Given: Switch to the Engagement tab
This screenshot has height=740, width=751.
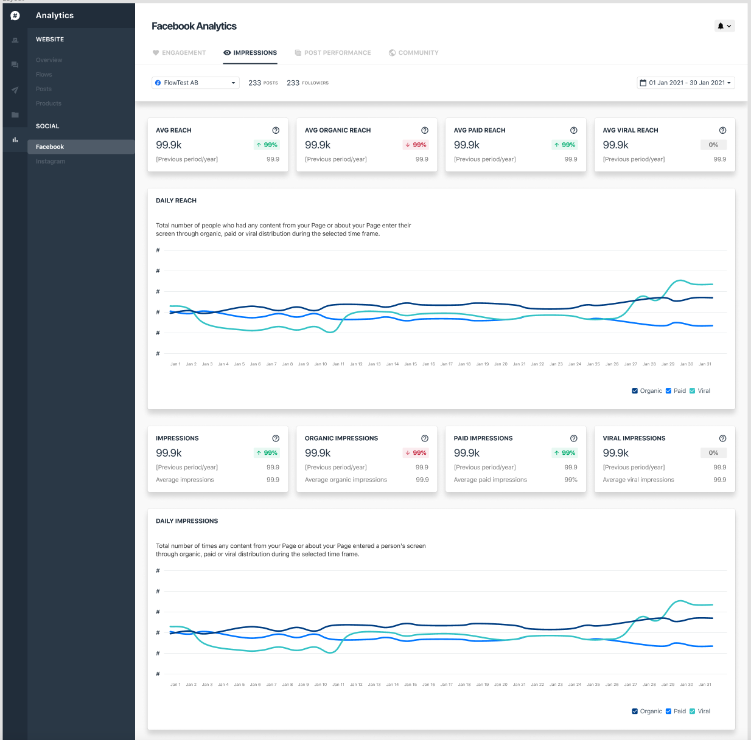Looking at the screenshot, I should click(x=179, y=53).
